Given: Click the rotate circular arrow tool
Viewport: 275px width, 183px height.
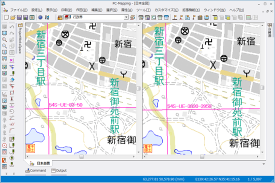Looking at the screenshot, I should 12,111.
